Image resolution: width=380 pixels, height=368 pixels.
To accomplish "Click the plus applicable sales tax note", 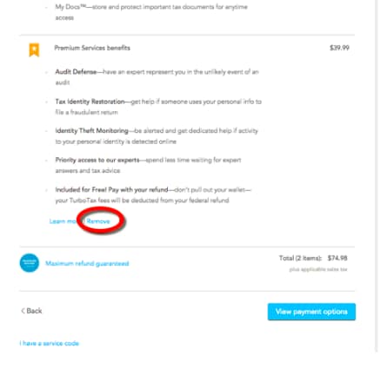I will point(318,269).
